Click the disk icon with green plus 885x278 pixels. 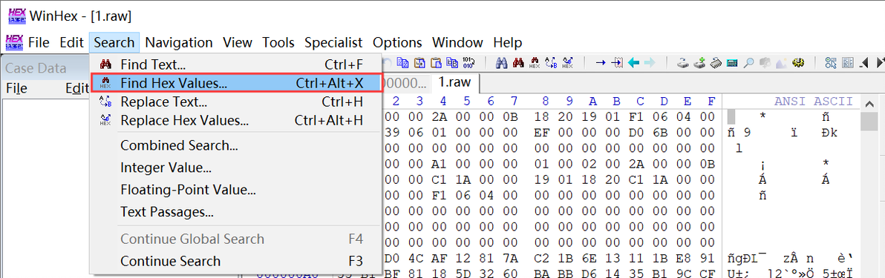(x=700, y=62)
